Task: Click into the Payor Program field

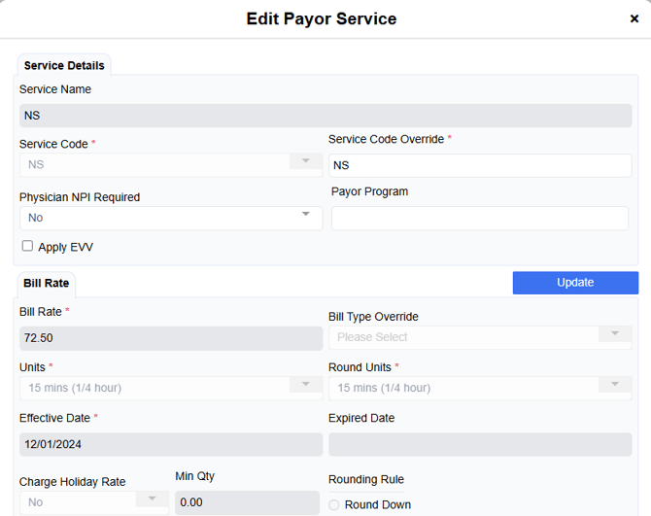Action: [x=480, y=218]
